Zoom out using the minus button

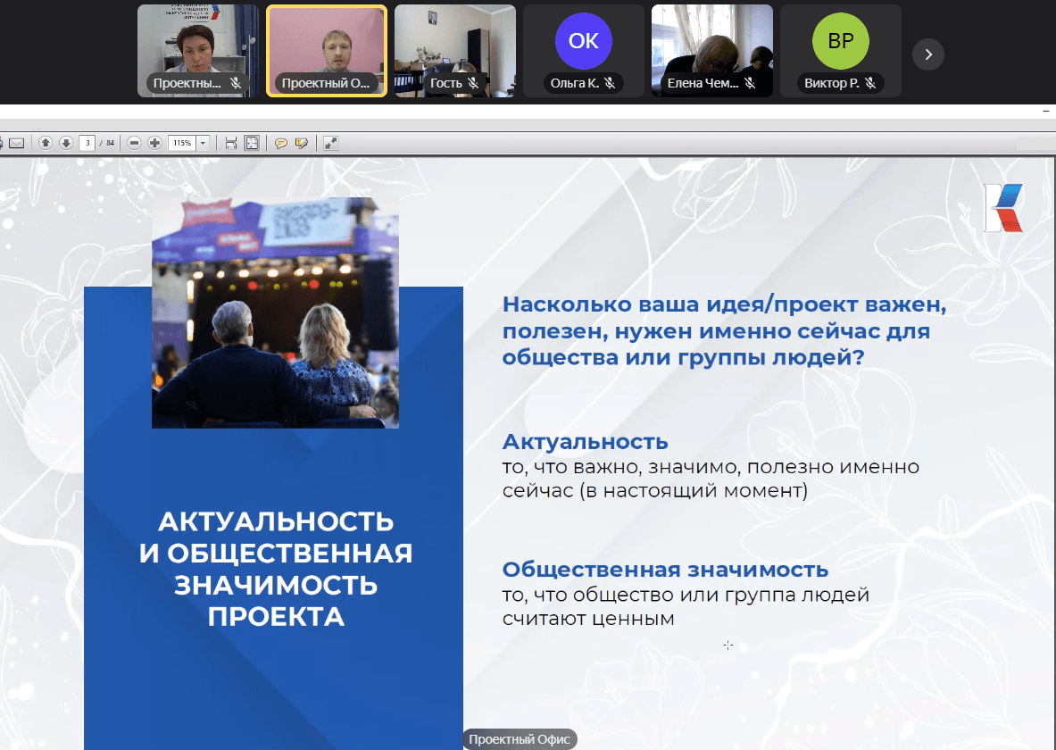click(134, 143)
